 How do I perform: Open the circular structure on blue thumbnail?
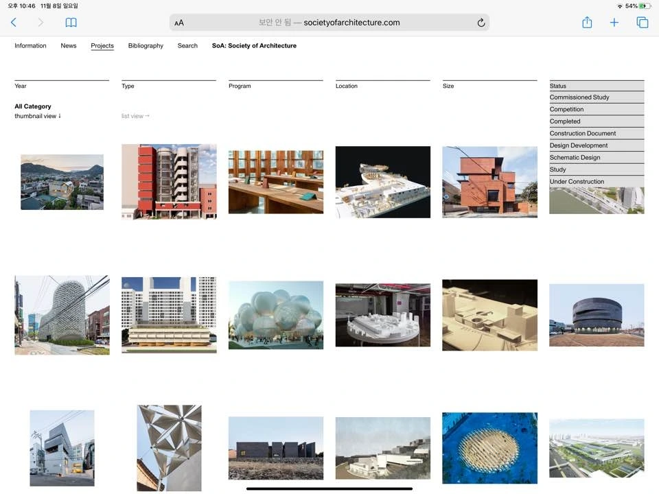[x=489, y=448]
